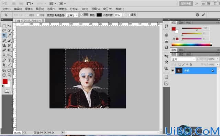Select the Move tool

[9, 26]
